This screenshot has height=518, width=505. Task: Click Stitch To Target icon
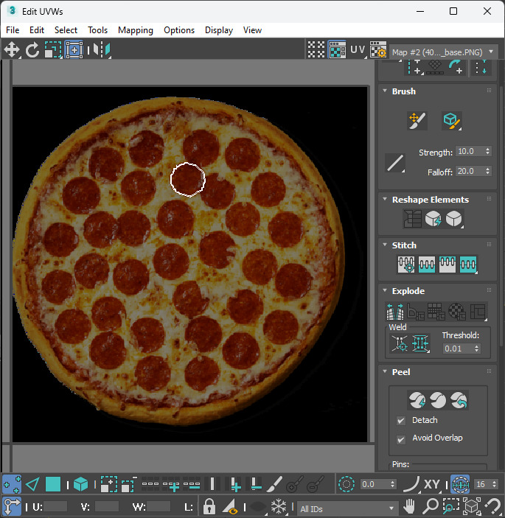tap(406, 265)
